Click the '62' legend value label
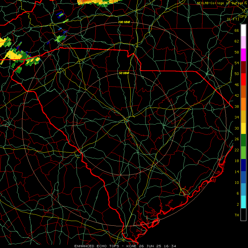Screen dimensions: 248x248 (237, 41)
